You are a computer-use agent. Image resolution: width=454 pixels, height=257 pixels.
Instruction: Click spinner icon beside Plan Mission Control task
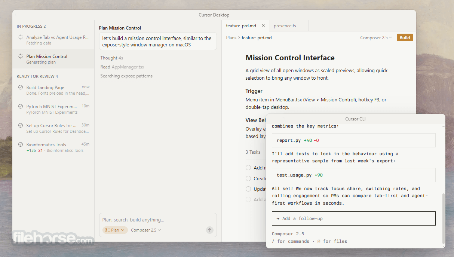click(21, 56)
